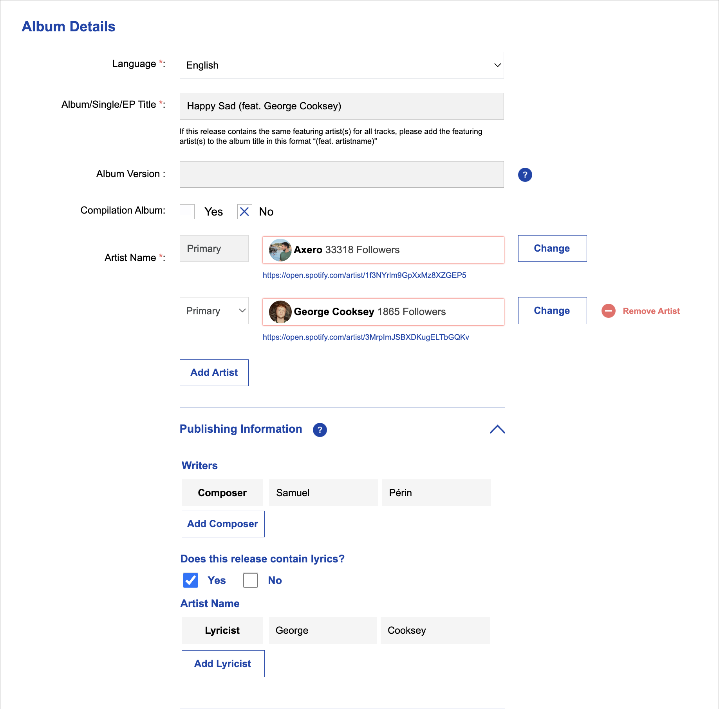Screen dimensions: 719x709
Task: Toggle the Compilation Album No checkbox
Action: 244,212
